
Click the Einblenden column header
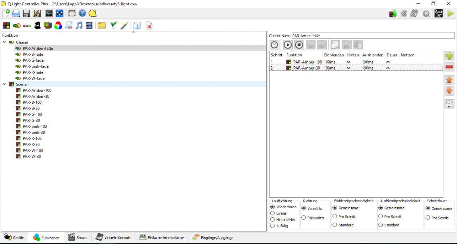point(334,55)
